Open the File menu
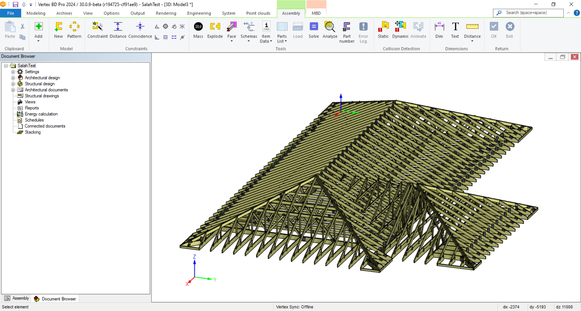This screenshot has height=311, width=581. [11, 13]
